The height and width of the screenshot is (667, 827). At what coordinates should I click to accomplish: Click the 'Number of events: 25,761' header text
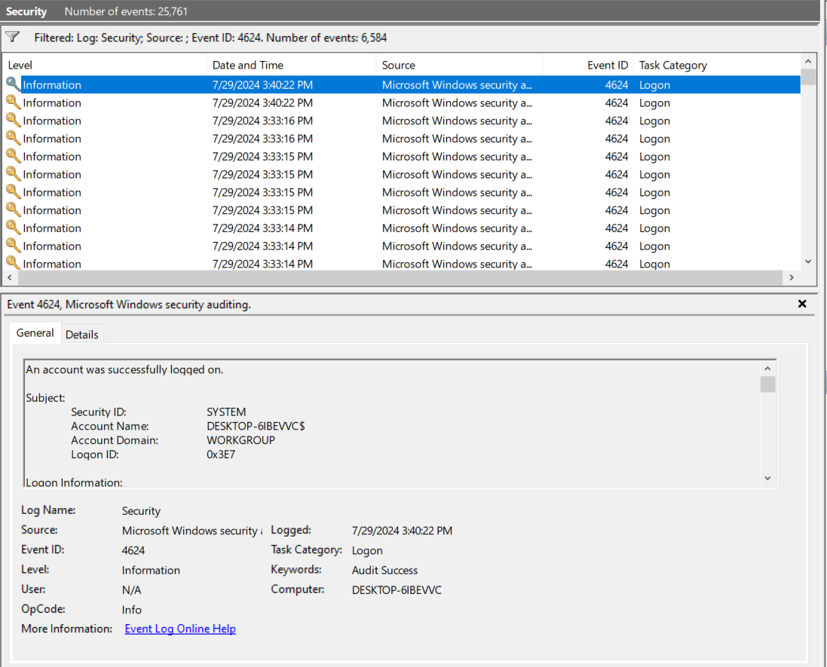coord(126,11)
